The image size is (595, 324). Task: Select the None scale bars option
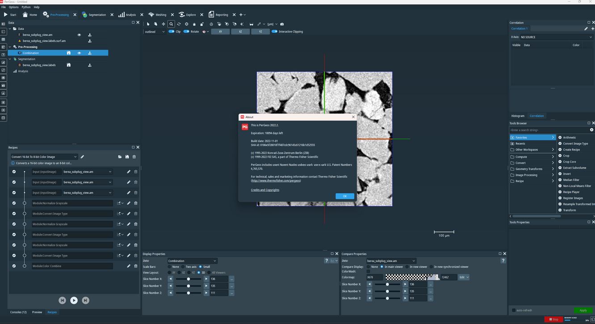click(x=169, y=267)
